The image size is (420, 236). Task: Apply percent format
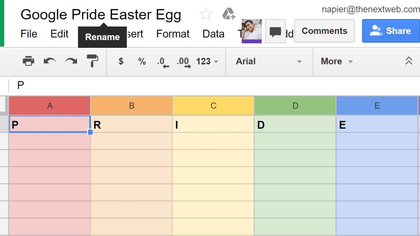142,61
